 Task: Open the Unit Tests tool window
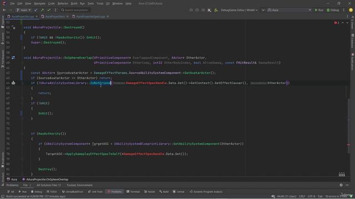[95, 192]
